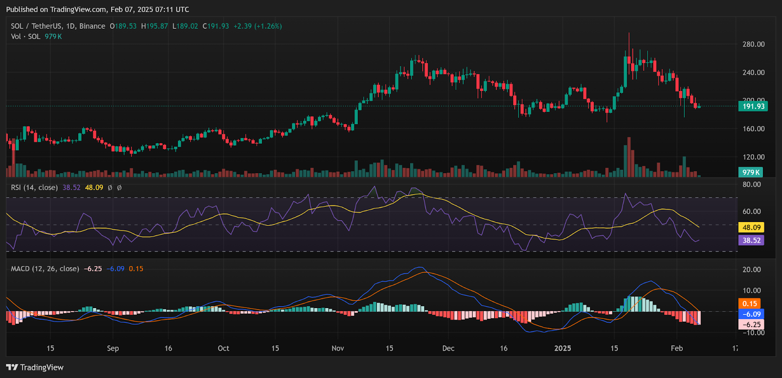Click the 979K volume tag on the price axis

(x=751, y=172)
